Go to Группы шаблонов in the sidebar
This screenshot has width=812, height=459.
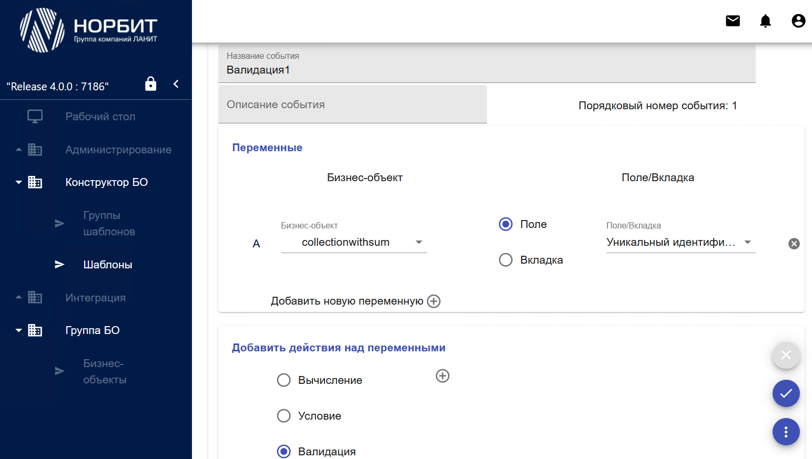click(x=109, y=223)
